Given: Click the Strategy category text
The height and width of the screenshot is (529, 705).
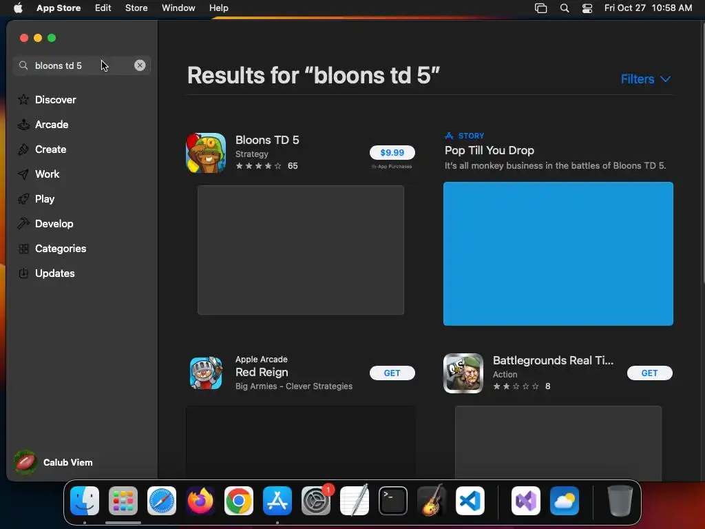Looking at the screenshot, I should 252,154.
